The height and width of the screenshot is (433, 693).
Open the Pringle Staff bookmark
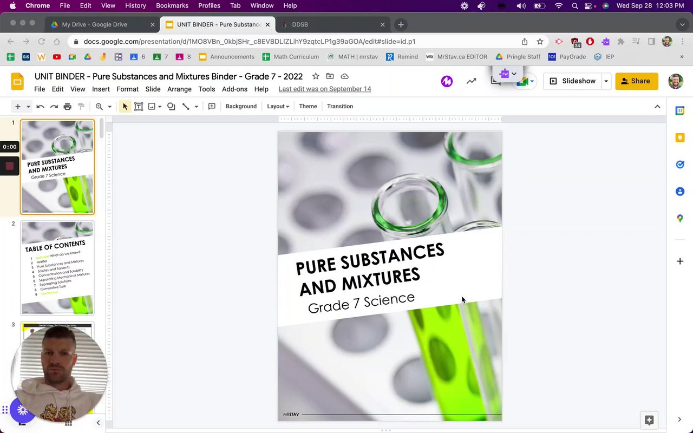click(x=518, y=57)
